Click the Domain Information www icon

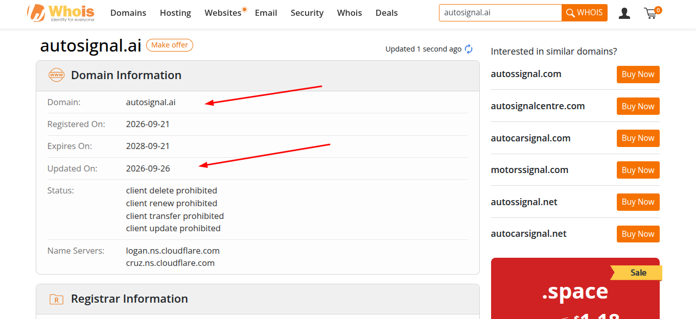click(x=56, y=76)
